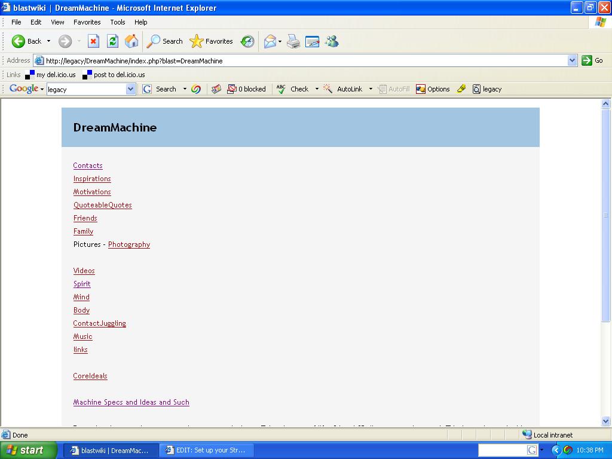Click the vertical scrollbar up arrow
Screen dimensions: 612x459
pos(606,103)
